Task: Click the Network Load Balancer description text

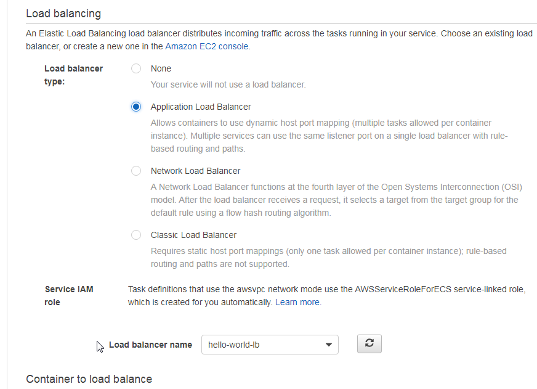Action: coord(336,200)
